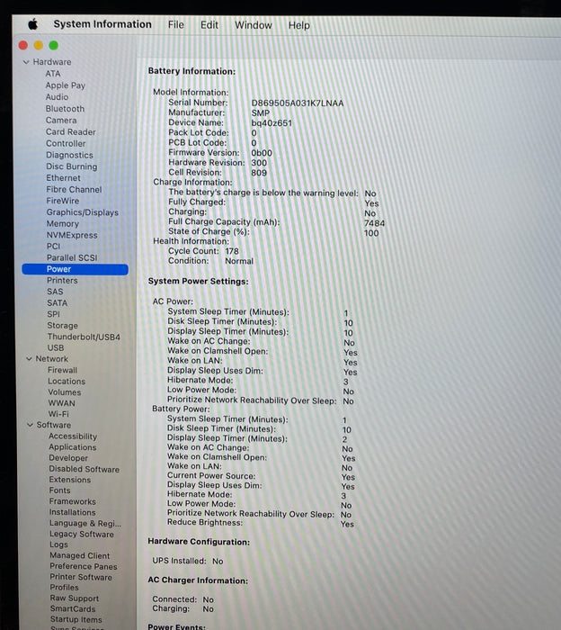Open the System Information menu

tap(102, 24)
